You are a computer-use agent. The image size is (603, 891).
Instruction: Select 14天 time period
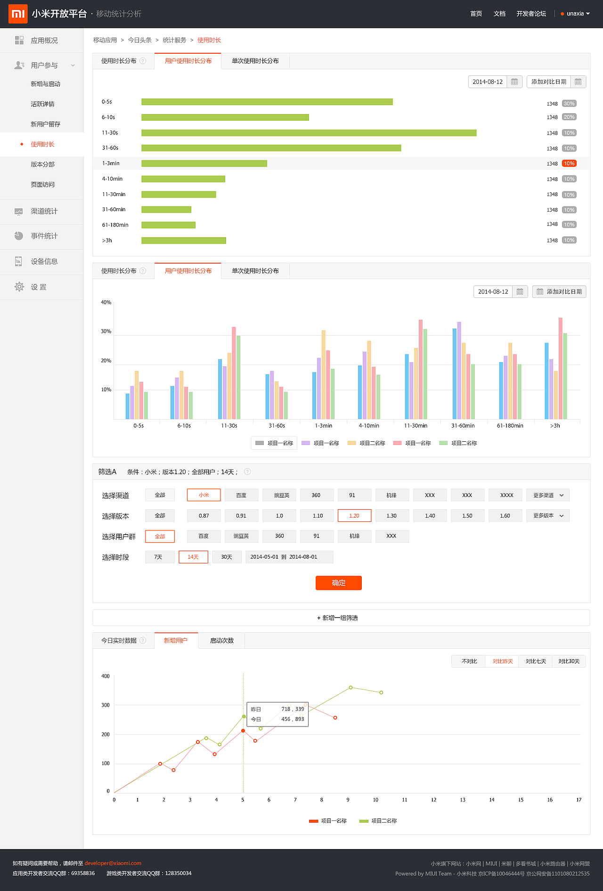pyautogui.click(x=193, y=557)
